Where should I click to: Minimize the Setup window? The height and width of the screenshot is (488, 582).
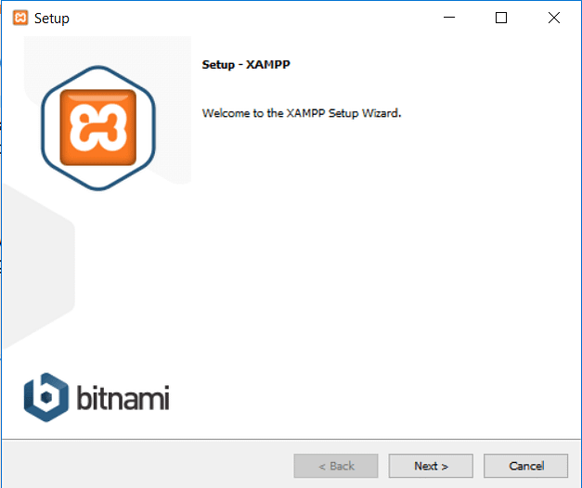click(x=449, y=18)
